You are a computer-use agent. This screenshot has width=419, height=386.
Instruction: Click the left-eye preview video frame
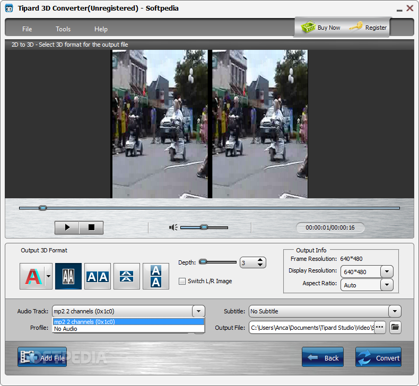coord(160,124)
